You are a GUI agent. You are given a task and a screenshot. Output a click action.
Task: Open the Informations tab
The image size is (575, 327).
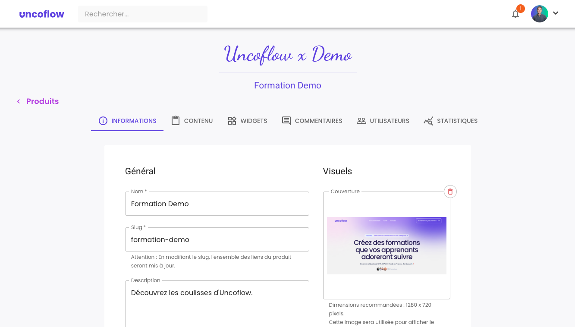(127, 121)
